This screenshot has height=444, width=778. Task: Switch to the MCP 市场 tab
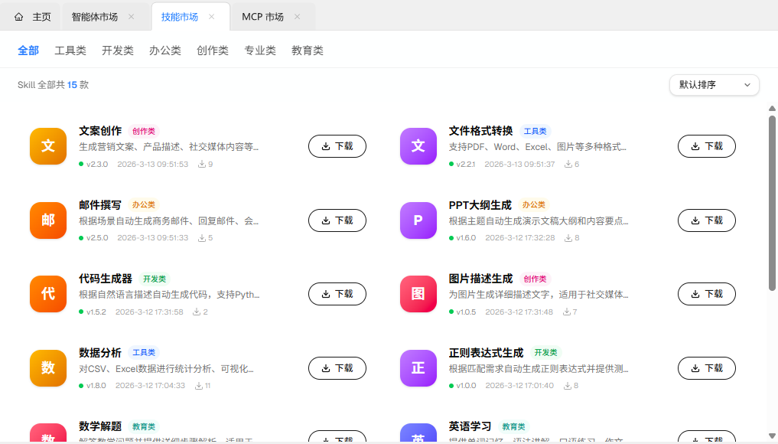[262, 17]
